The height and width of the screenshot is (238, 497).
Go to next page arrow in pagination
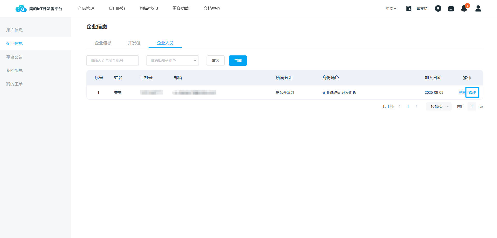pyautogui.click(x=416, y=106)
